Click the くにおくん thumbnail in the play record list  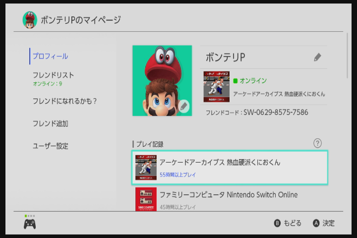[x=146, y=168]
